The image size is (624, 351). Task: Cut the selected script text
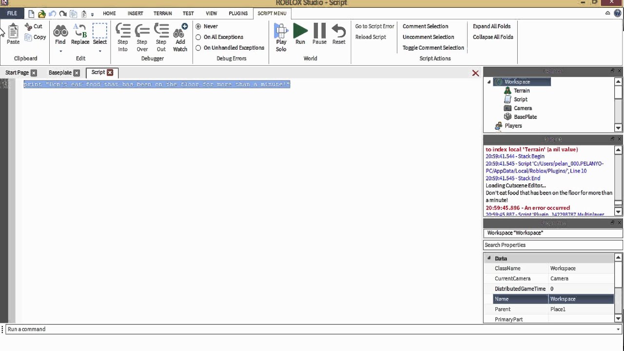[x=34, y=26]
